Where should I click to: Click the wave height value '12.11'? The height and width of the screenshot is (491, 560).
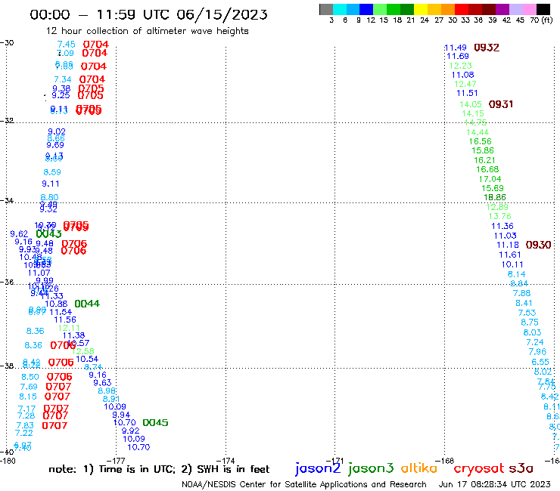click(x=69, y=328)
